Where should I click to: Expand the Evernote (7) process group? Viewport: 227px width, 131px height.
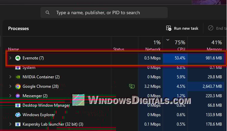(x=10, y=58)
